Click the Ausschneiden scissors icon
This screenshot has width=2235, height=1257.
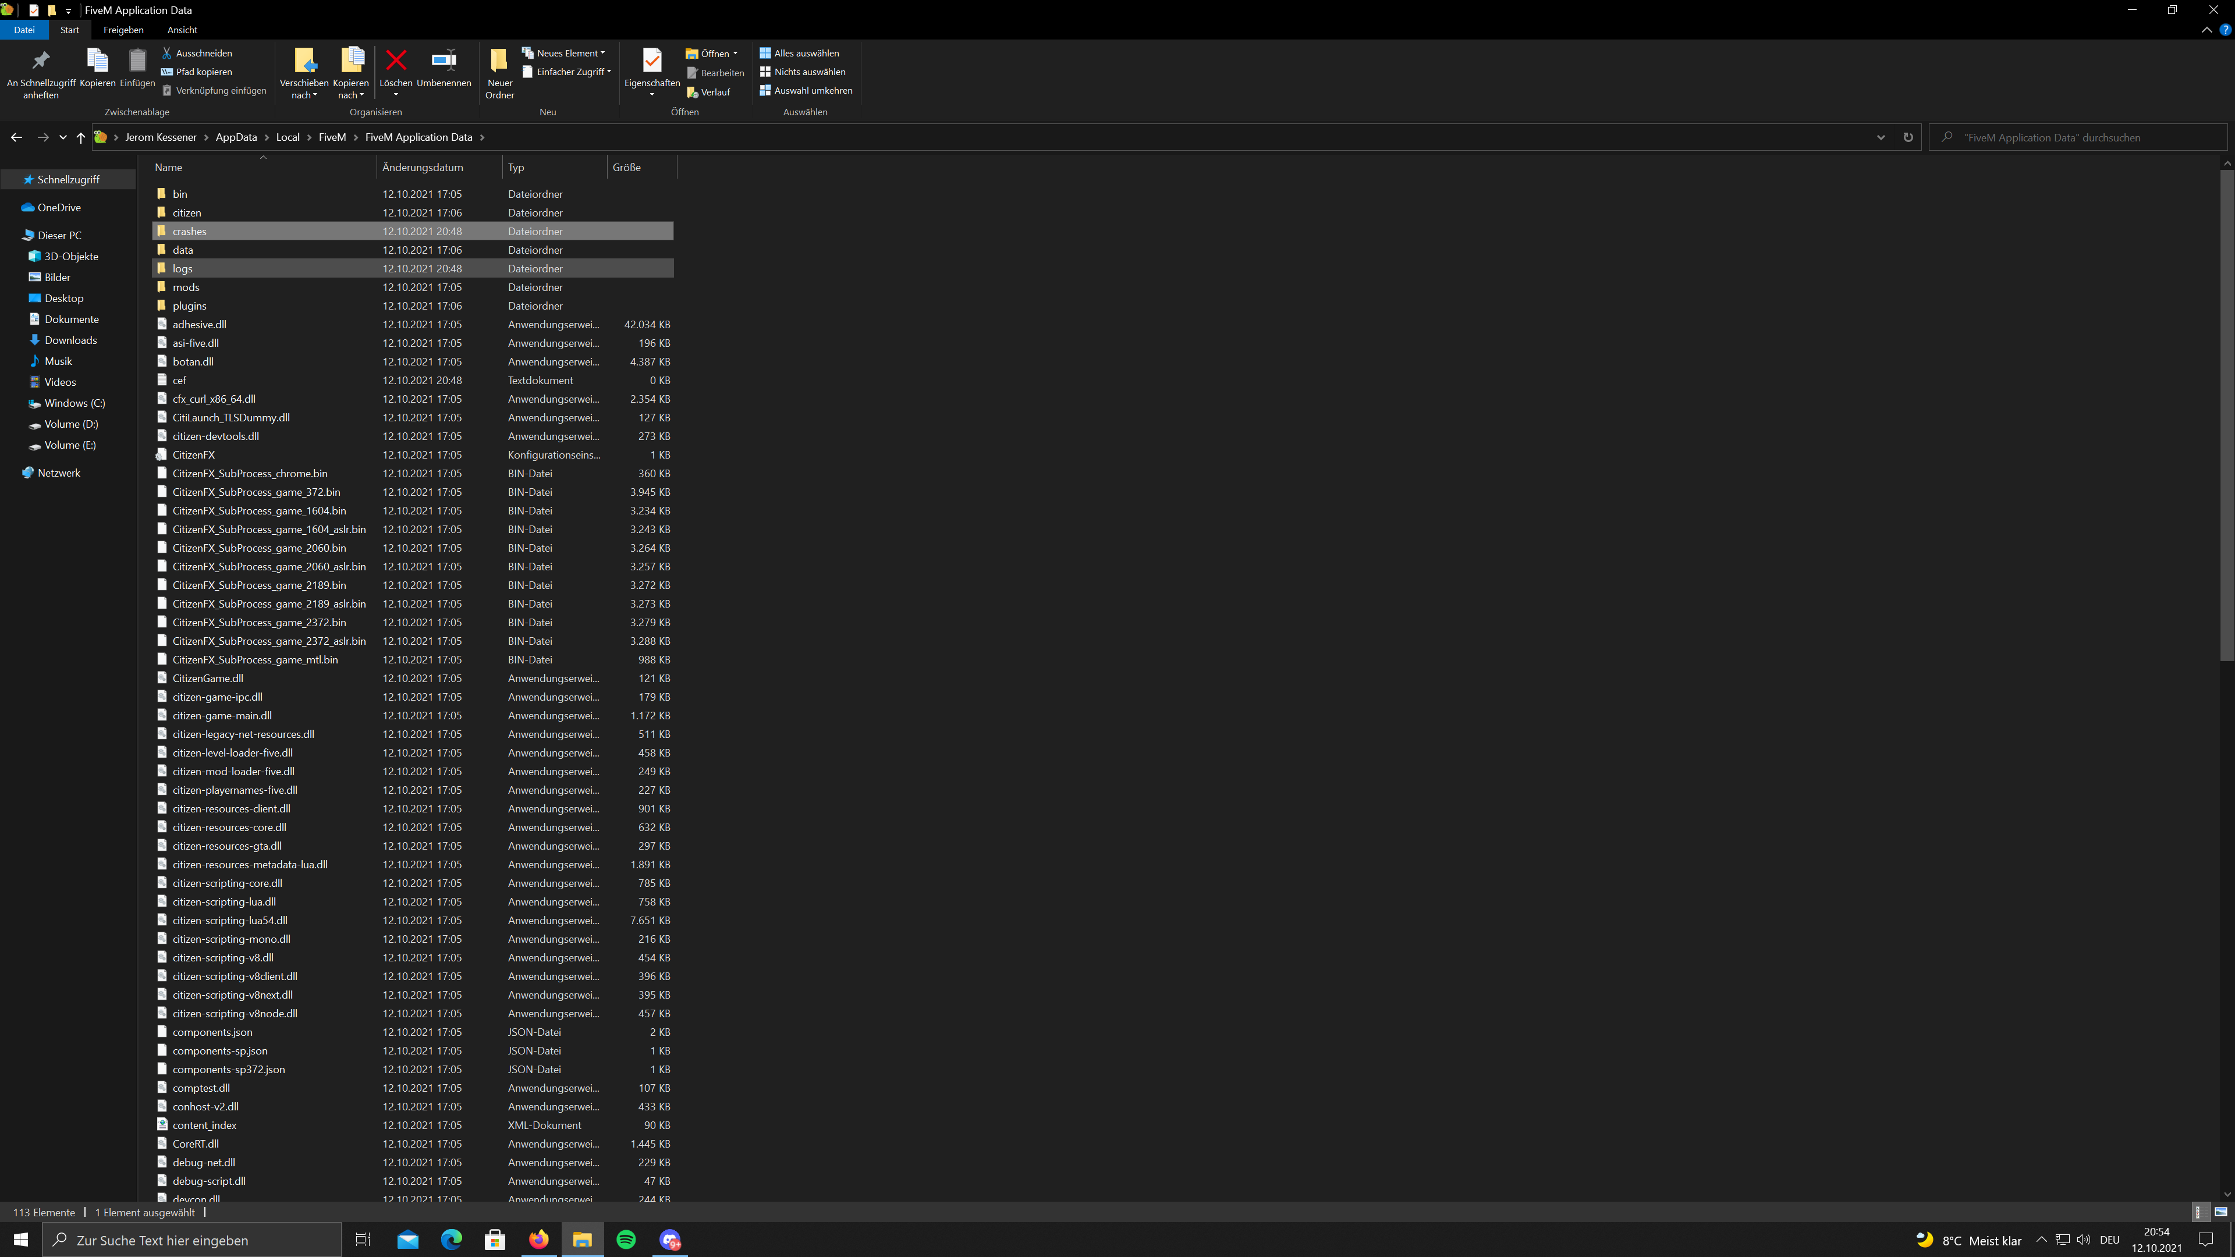pos(168,53)
